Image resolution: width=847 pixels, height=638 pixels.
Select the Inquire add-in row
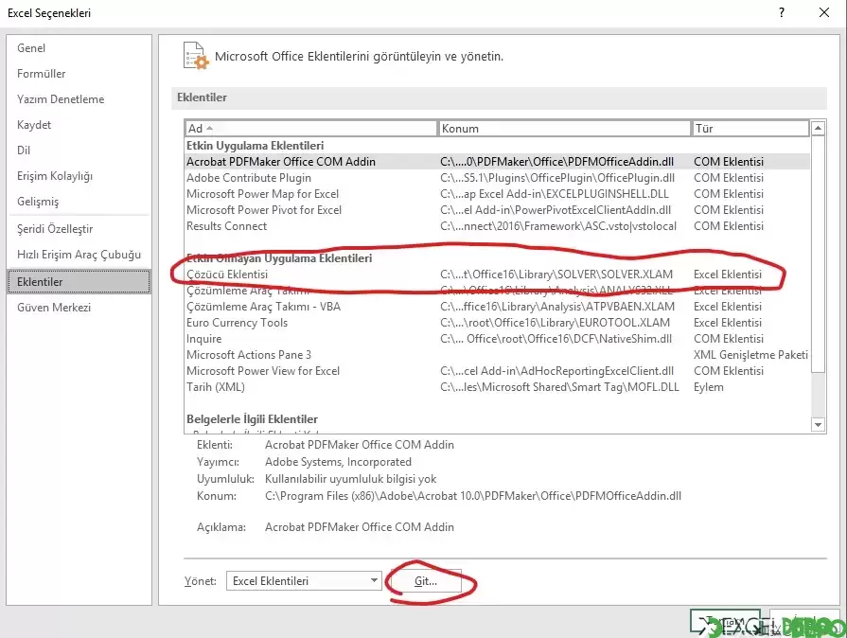[497, 339]
